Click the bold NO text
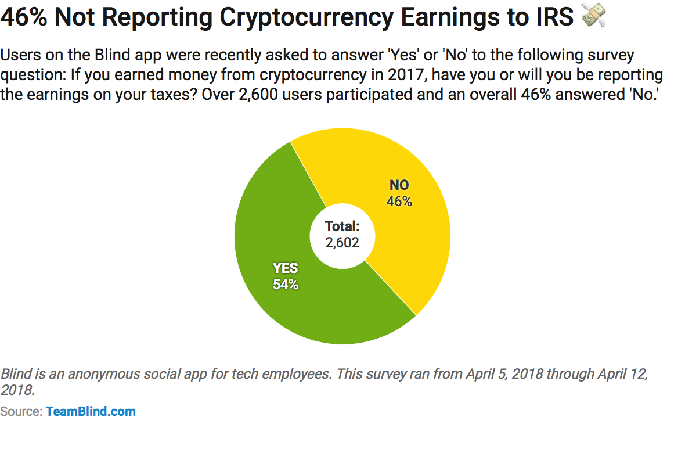 coord(399,185)
